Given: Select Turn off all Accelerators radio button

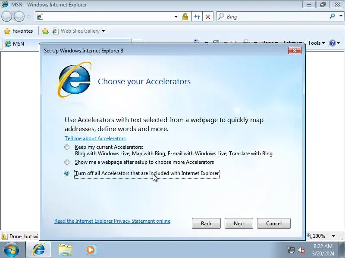Looking at the screenshot, I should pyautogui.click(x=67, y=173).
